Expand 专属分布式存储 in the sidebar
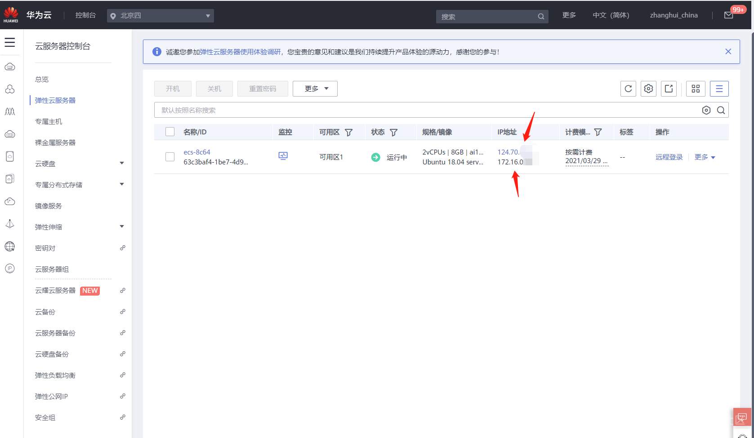The width and height of the screenshot is (754, 438). click(x=122, y=185)
